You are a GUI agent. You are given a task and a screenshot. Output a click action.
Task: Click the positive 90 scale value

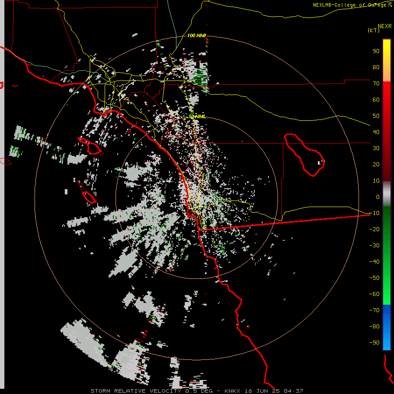pos(376,51)
